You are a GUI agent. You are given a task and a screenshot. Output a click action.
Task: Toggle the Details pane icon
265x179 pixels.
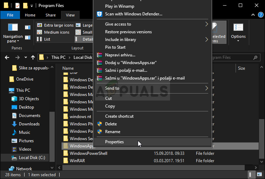[x=28, y=37]
